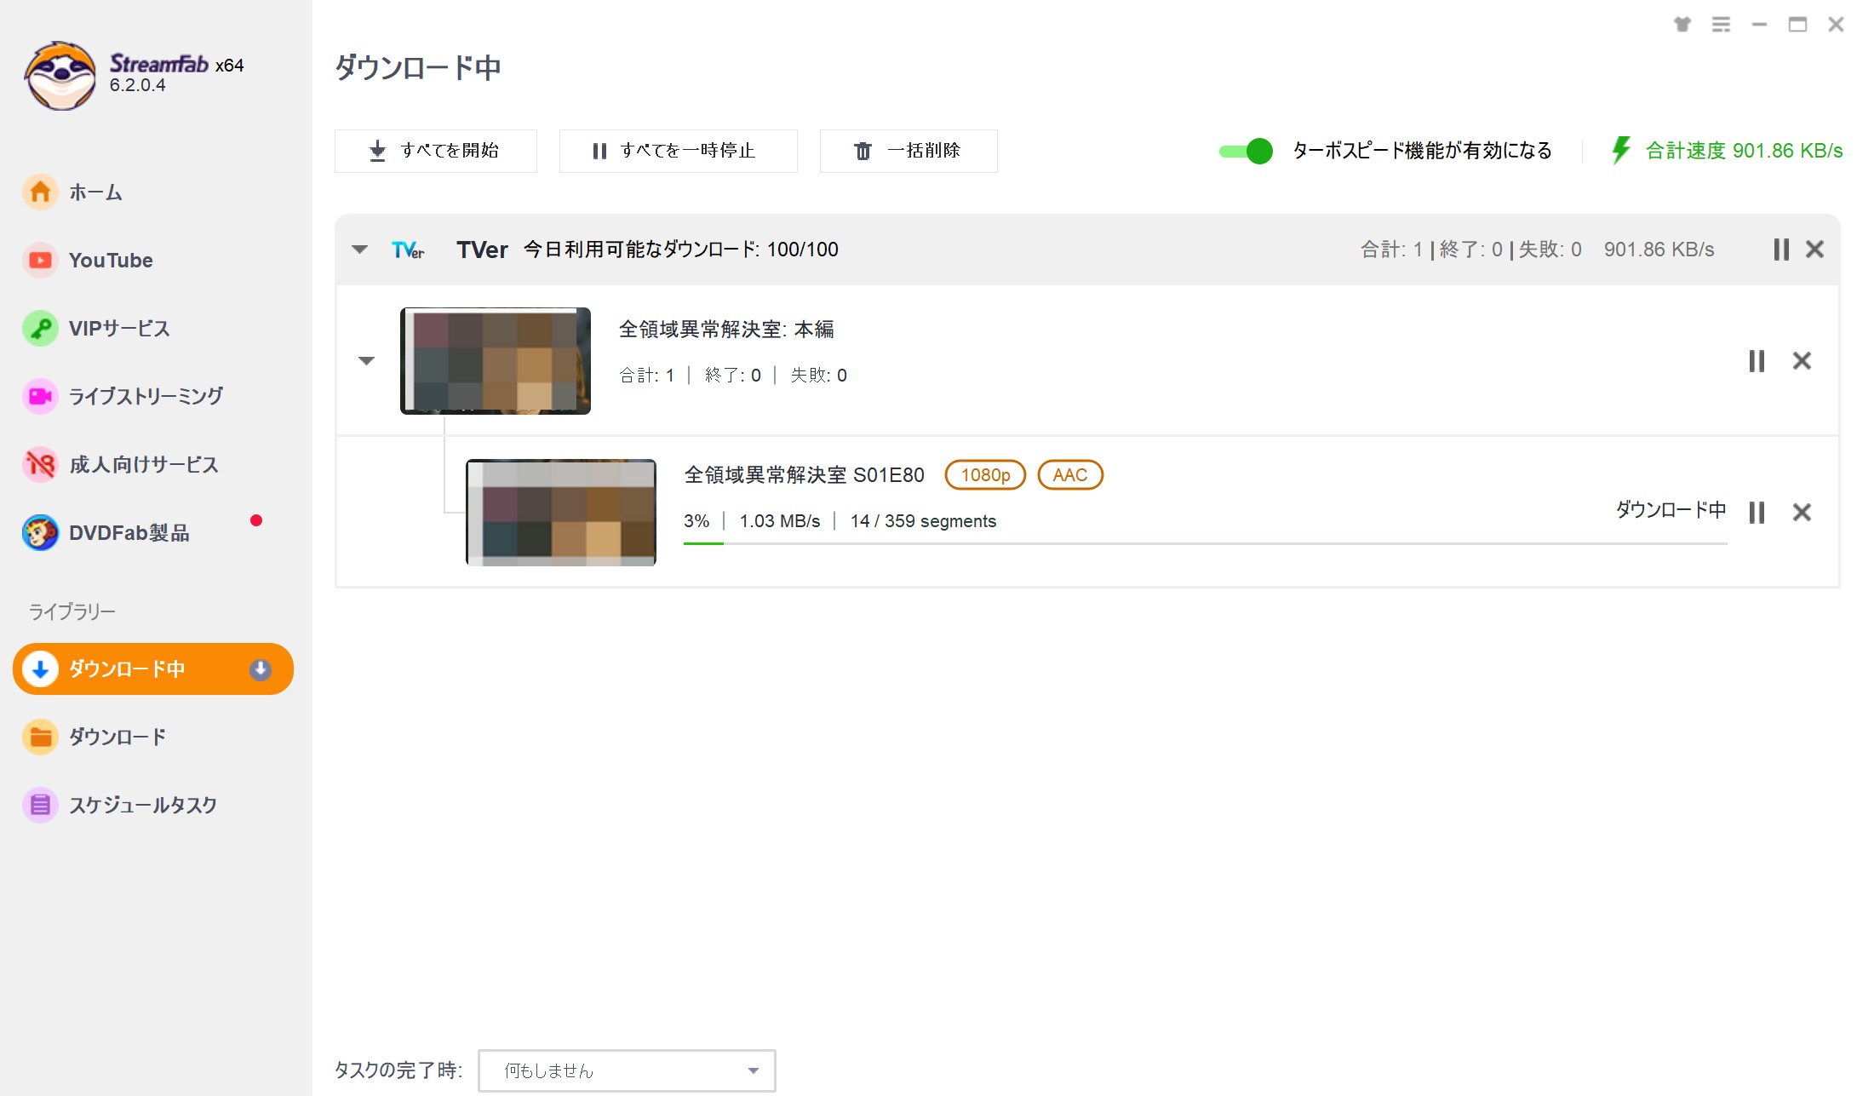This screenshot has height=1096, width=1857.
Task: Click the green lightning speed icon
Action: [1620, 151]
